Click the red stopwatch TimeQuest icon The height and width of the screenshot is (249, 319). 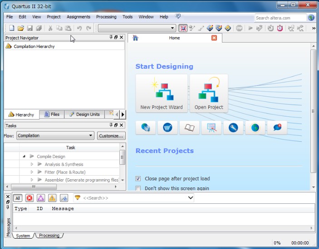coord(280,28)
